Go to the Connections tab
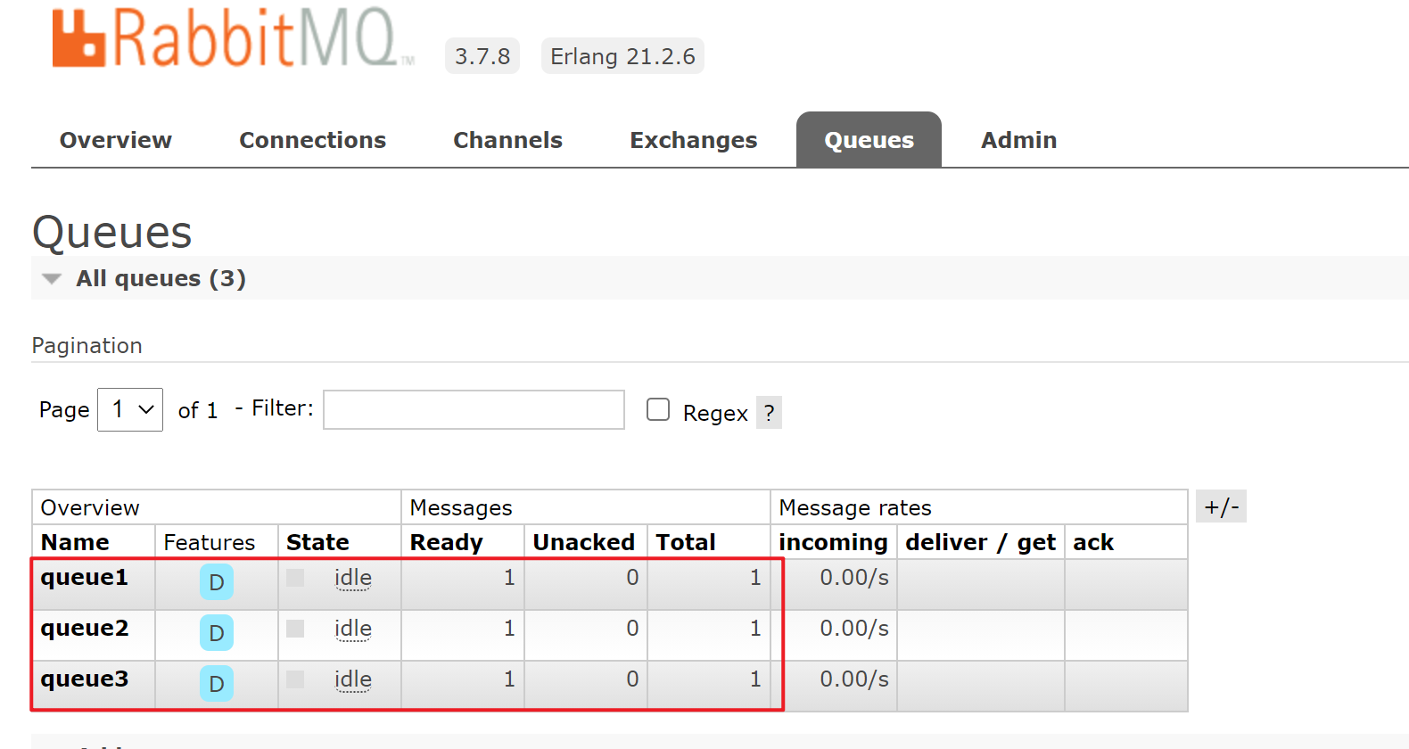 (x=312, y=140)
